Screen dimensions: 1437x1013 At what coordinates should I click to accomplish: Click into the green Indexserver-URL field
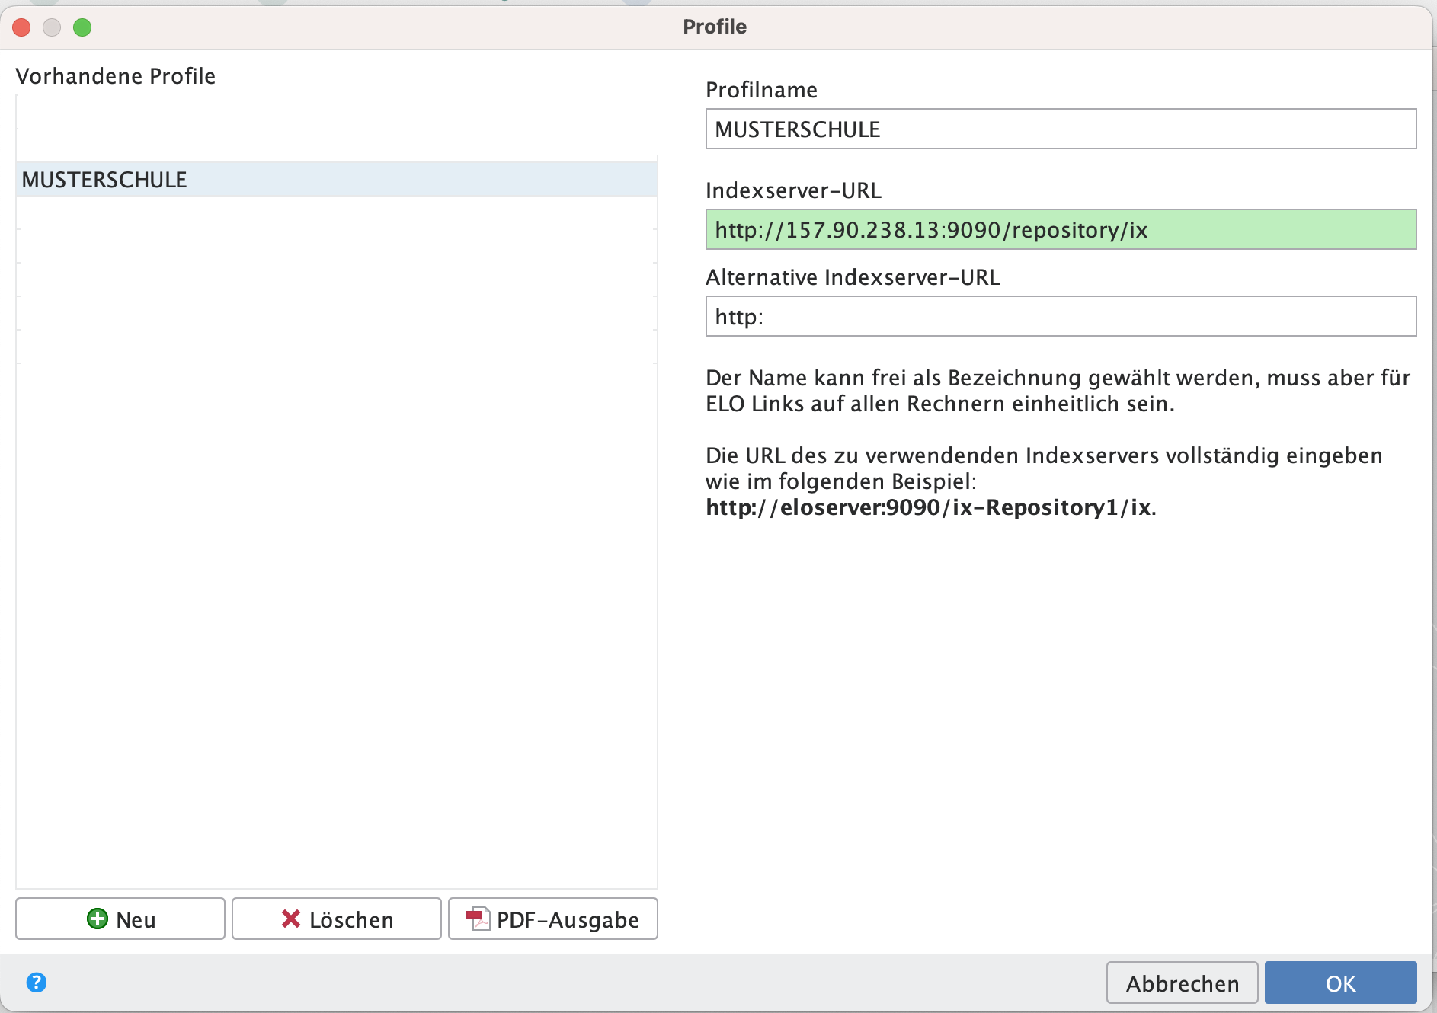pyautogui.click(x=1060, y=230)
